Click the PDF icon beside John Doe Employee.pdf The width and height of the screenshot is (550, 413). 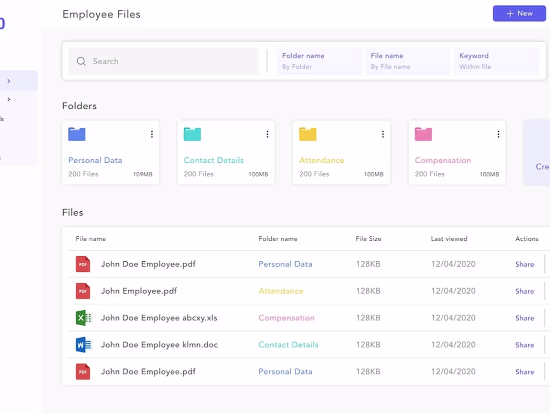[82, 264]
